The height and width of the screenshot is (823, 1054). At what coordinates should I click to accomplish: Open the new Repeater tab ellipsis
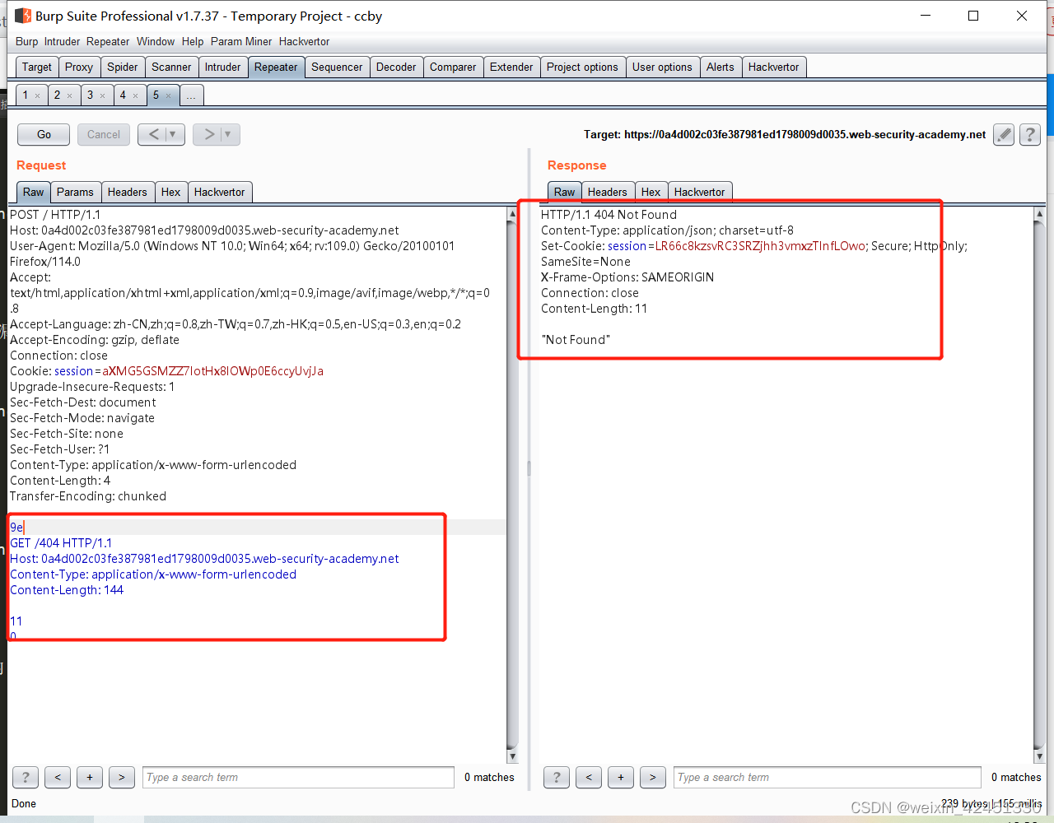(191, 95)
